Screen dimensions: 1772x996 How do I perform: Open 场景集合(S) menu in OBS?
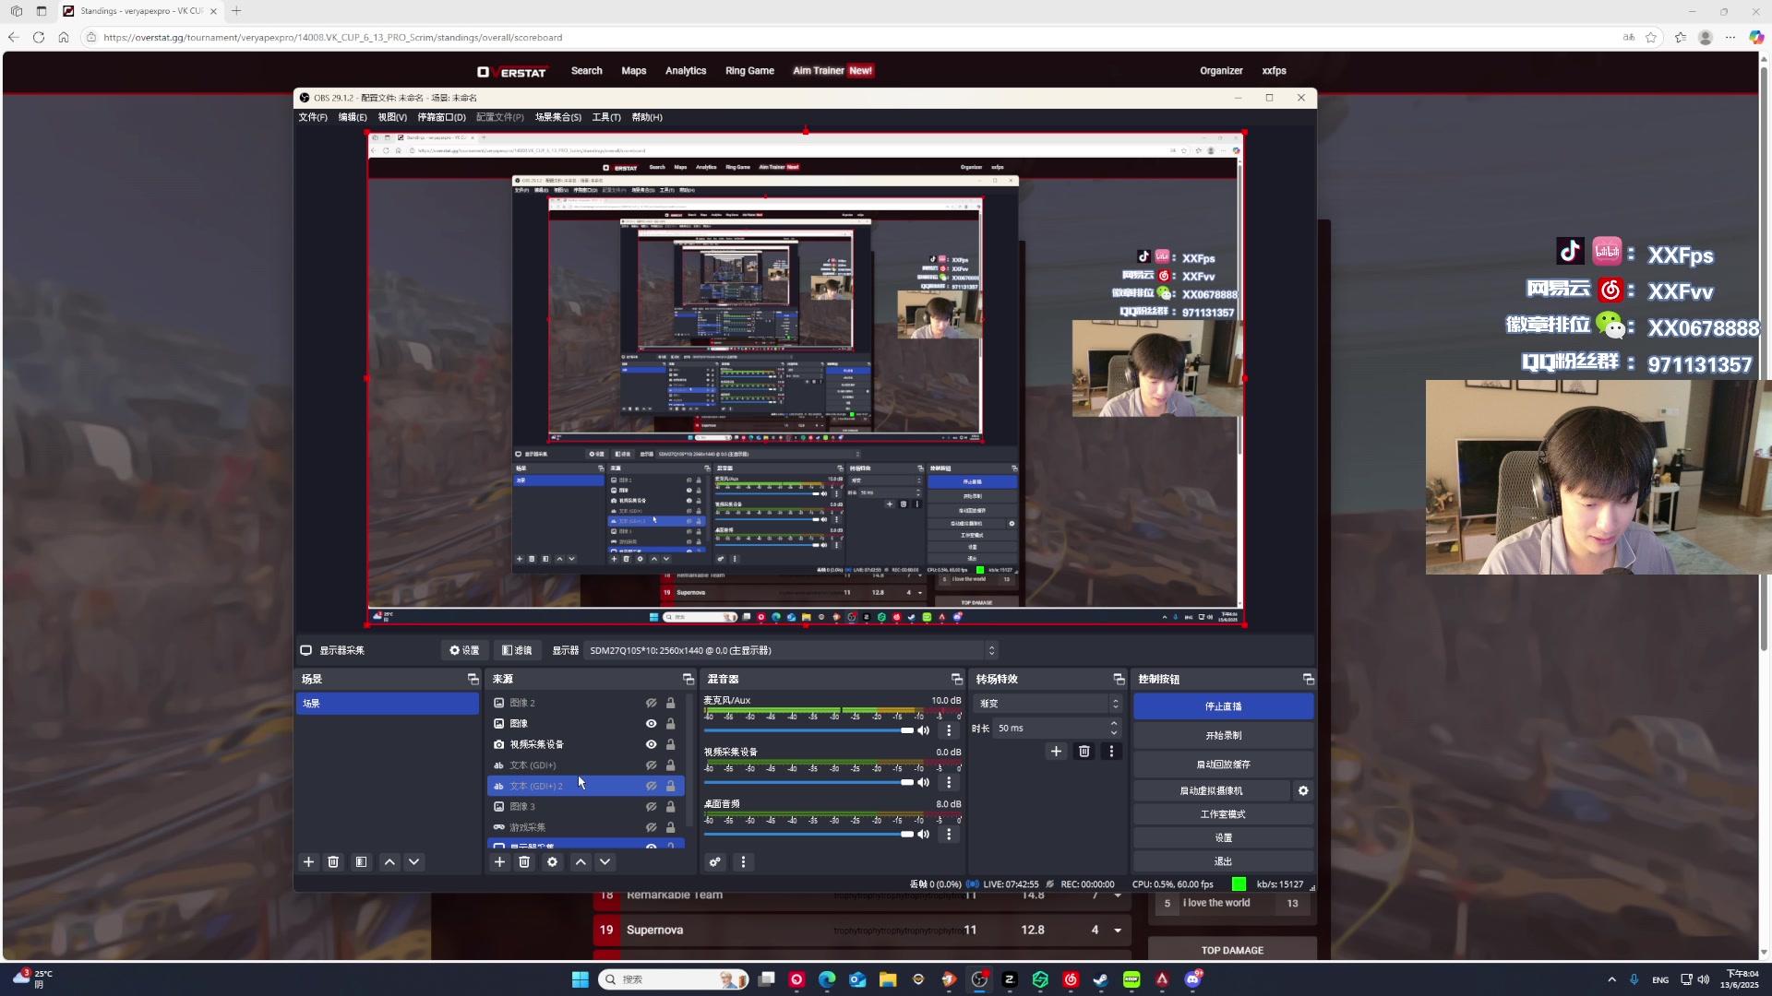click(x=558, y=117)
